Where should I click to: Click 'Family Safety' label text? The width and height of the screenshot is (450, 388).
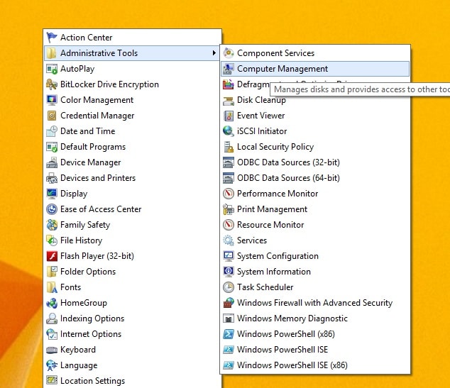click(x=85, y=225)
